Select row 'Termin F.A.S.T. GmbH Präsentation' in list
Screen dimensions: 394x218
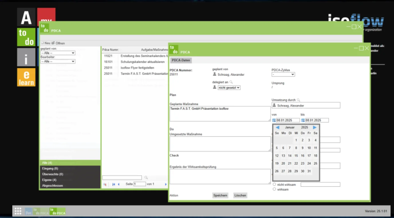tap(135, 74)
